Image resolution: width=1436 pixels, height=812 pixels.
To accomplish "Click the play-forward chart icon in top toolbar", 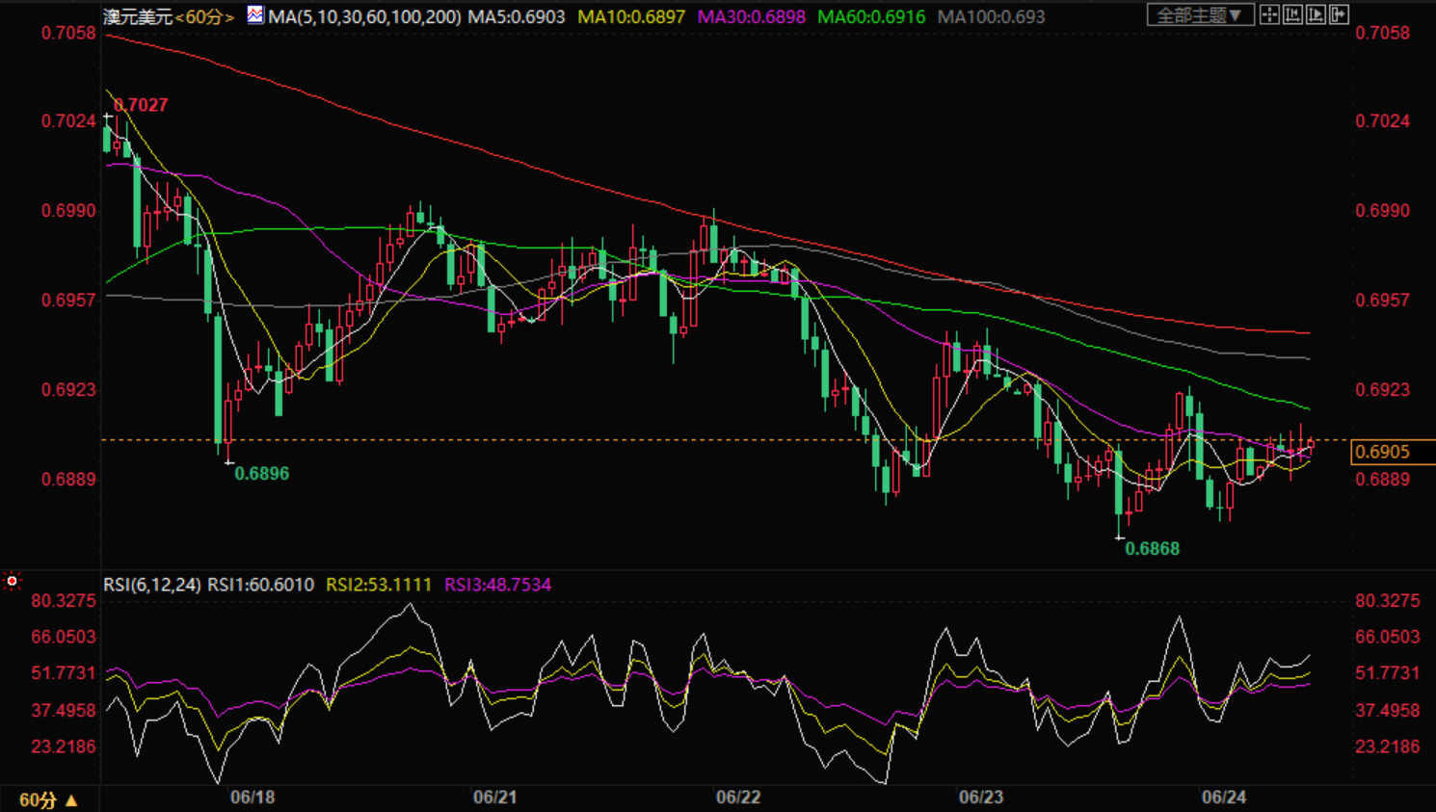I will click(1316, 14).
